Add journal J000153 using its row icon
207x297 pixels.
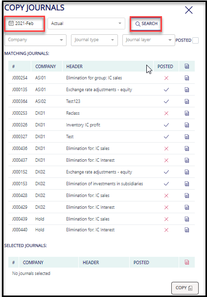point(186,184)
